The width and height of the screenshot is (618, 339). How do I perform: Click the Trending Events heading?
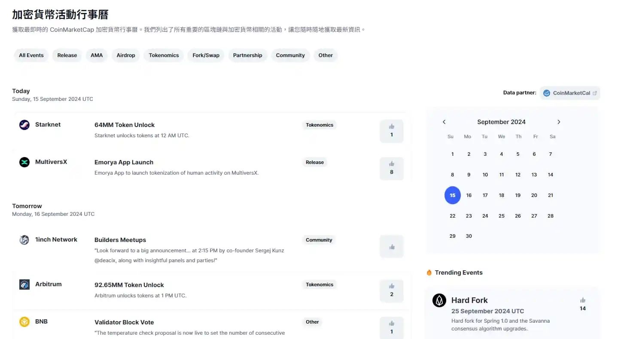point(459,272)
